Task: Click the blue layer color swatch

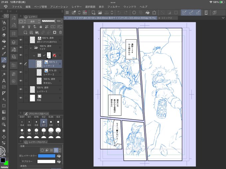Action: 47,156
